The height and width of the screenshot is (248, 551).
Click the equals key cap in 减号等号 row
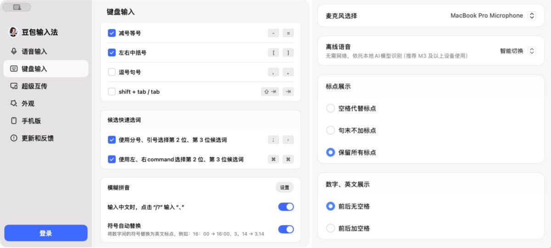tap(288, 33)
